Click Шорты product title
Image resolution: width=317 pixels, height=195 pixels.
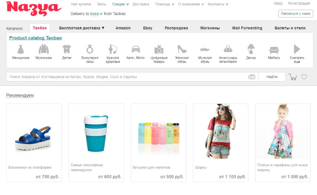[x=201, y=168]
